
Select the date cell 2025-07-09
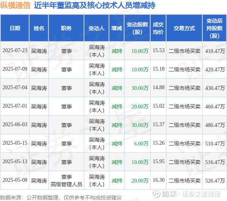coord(15,69)
